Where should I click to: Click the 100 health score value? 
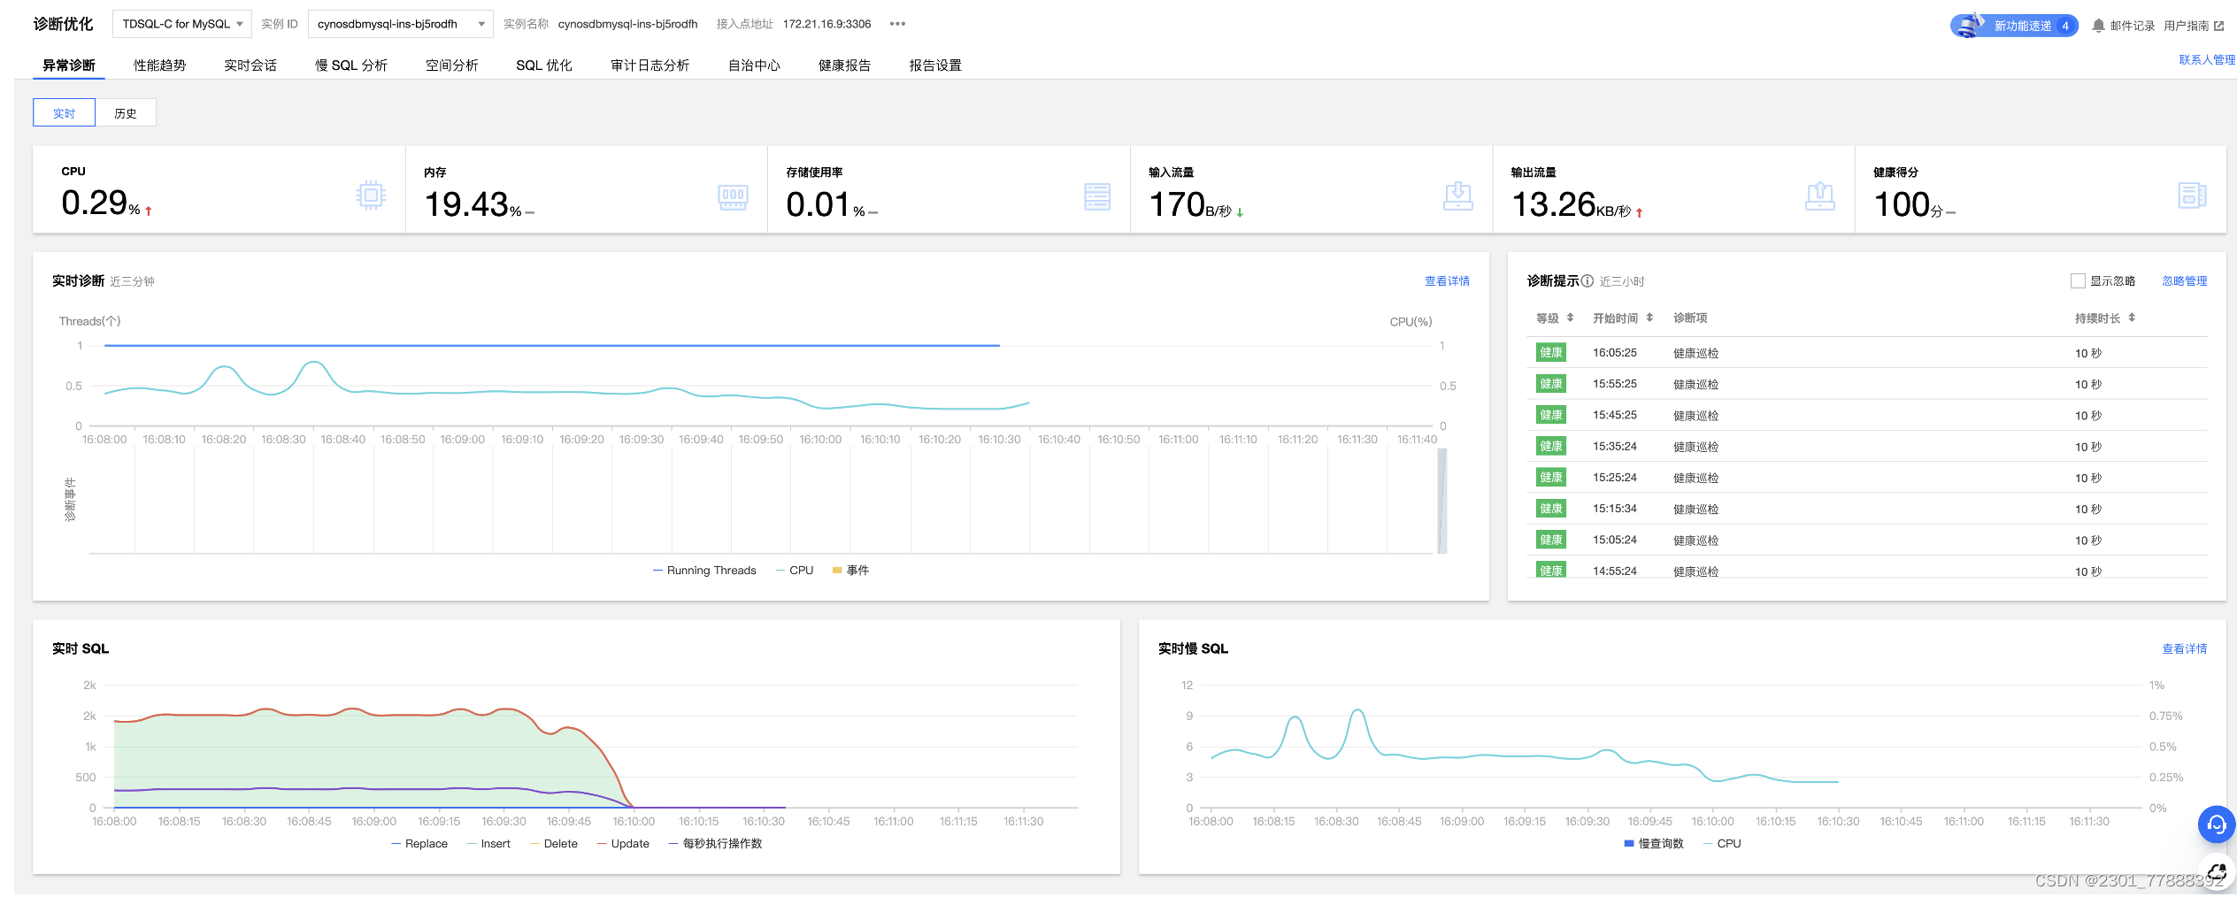[x=1902, y=204]
